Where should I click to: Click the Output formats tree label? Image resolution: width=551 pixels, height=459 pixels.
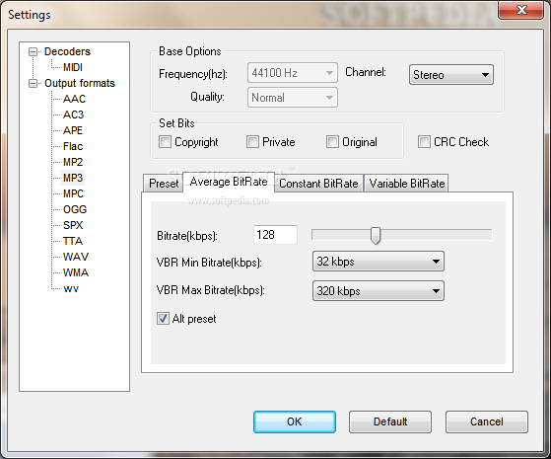80,84
